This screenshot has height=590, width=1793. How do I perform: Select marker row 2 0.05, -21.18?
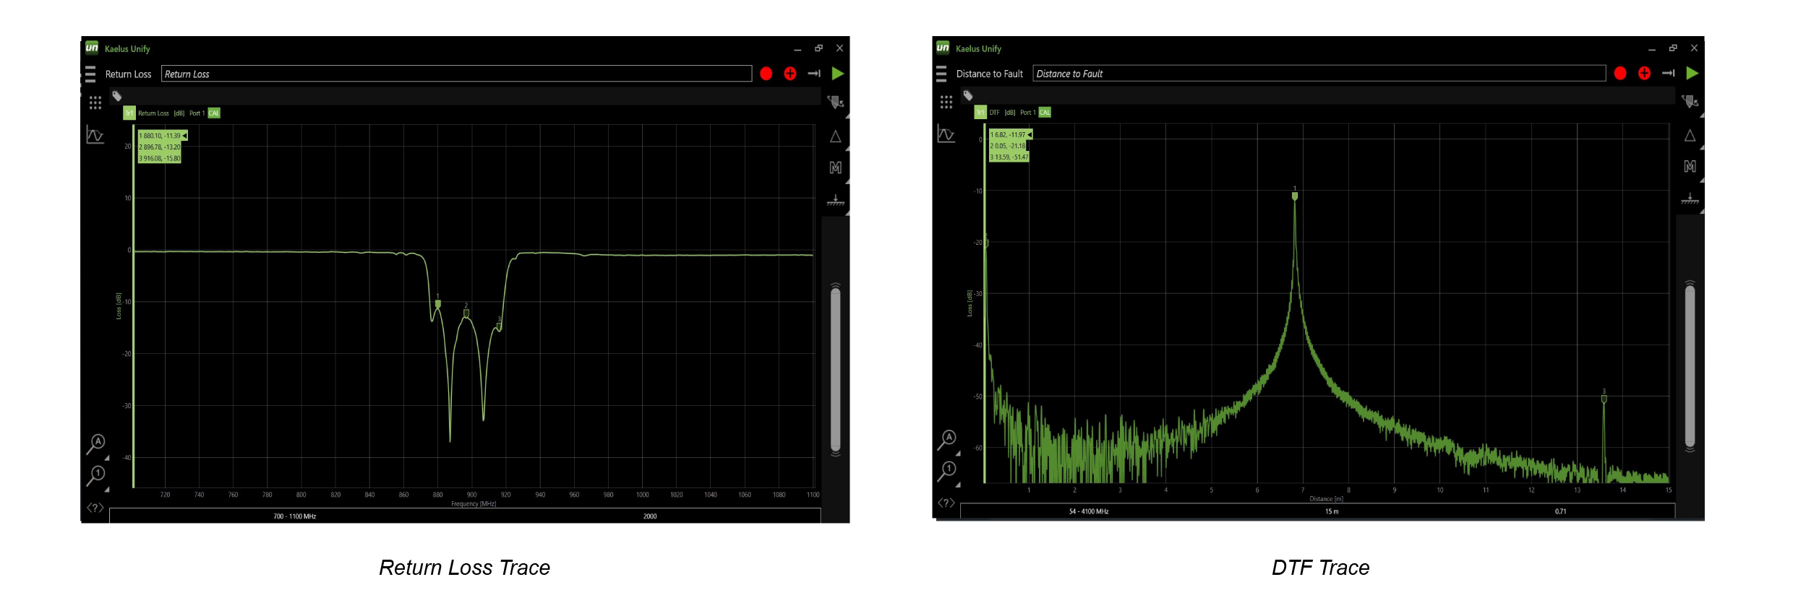[1008, 146]
